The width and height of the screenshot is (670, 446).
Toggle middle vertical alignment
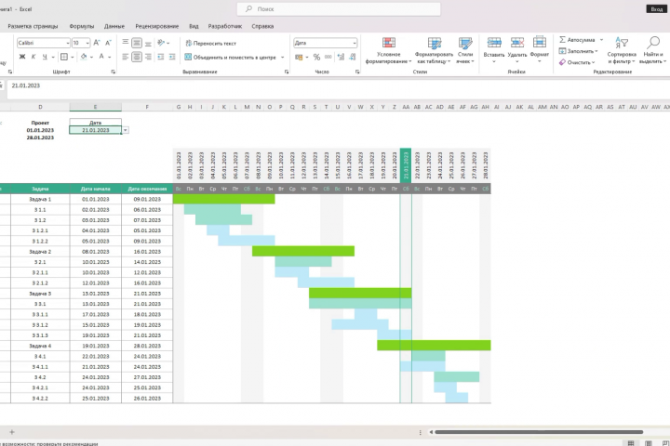coord(137,43)
